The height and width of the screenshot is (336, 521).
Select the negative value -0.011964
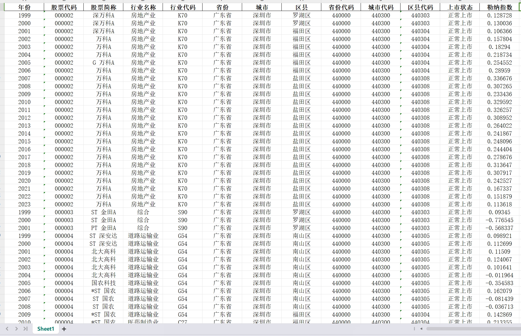click(x=499, y=275)
